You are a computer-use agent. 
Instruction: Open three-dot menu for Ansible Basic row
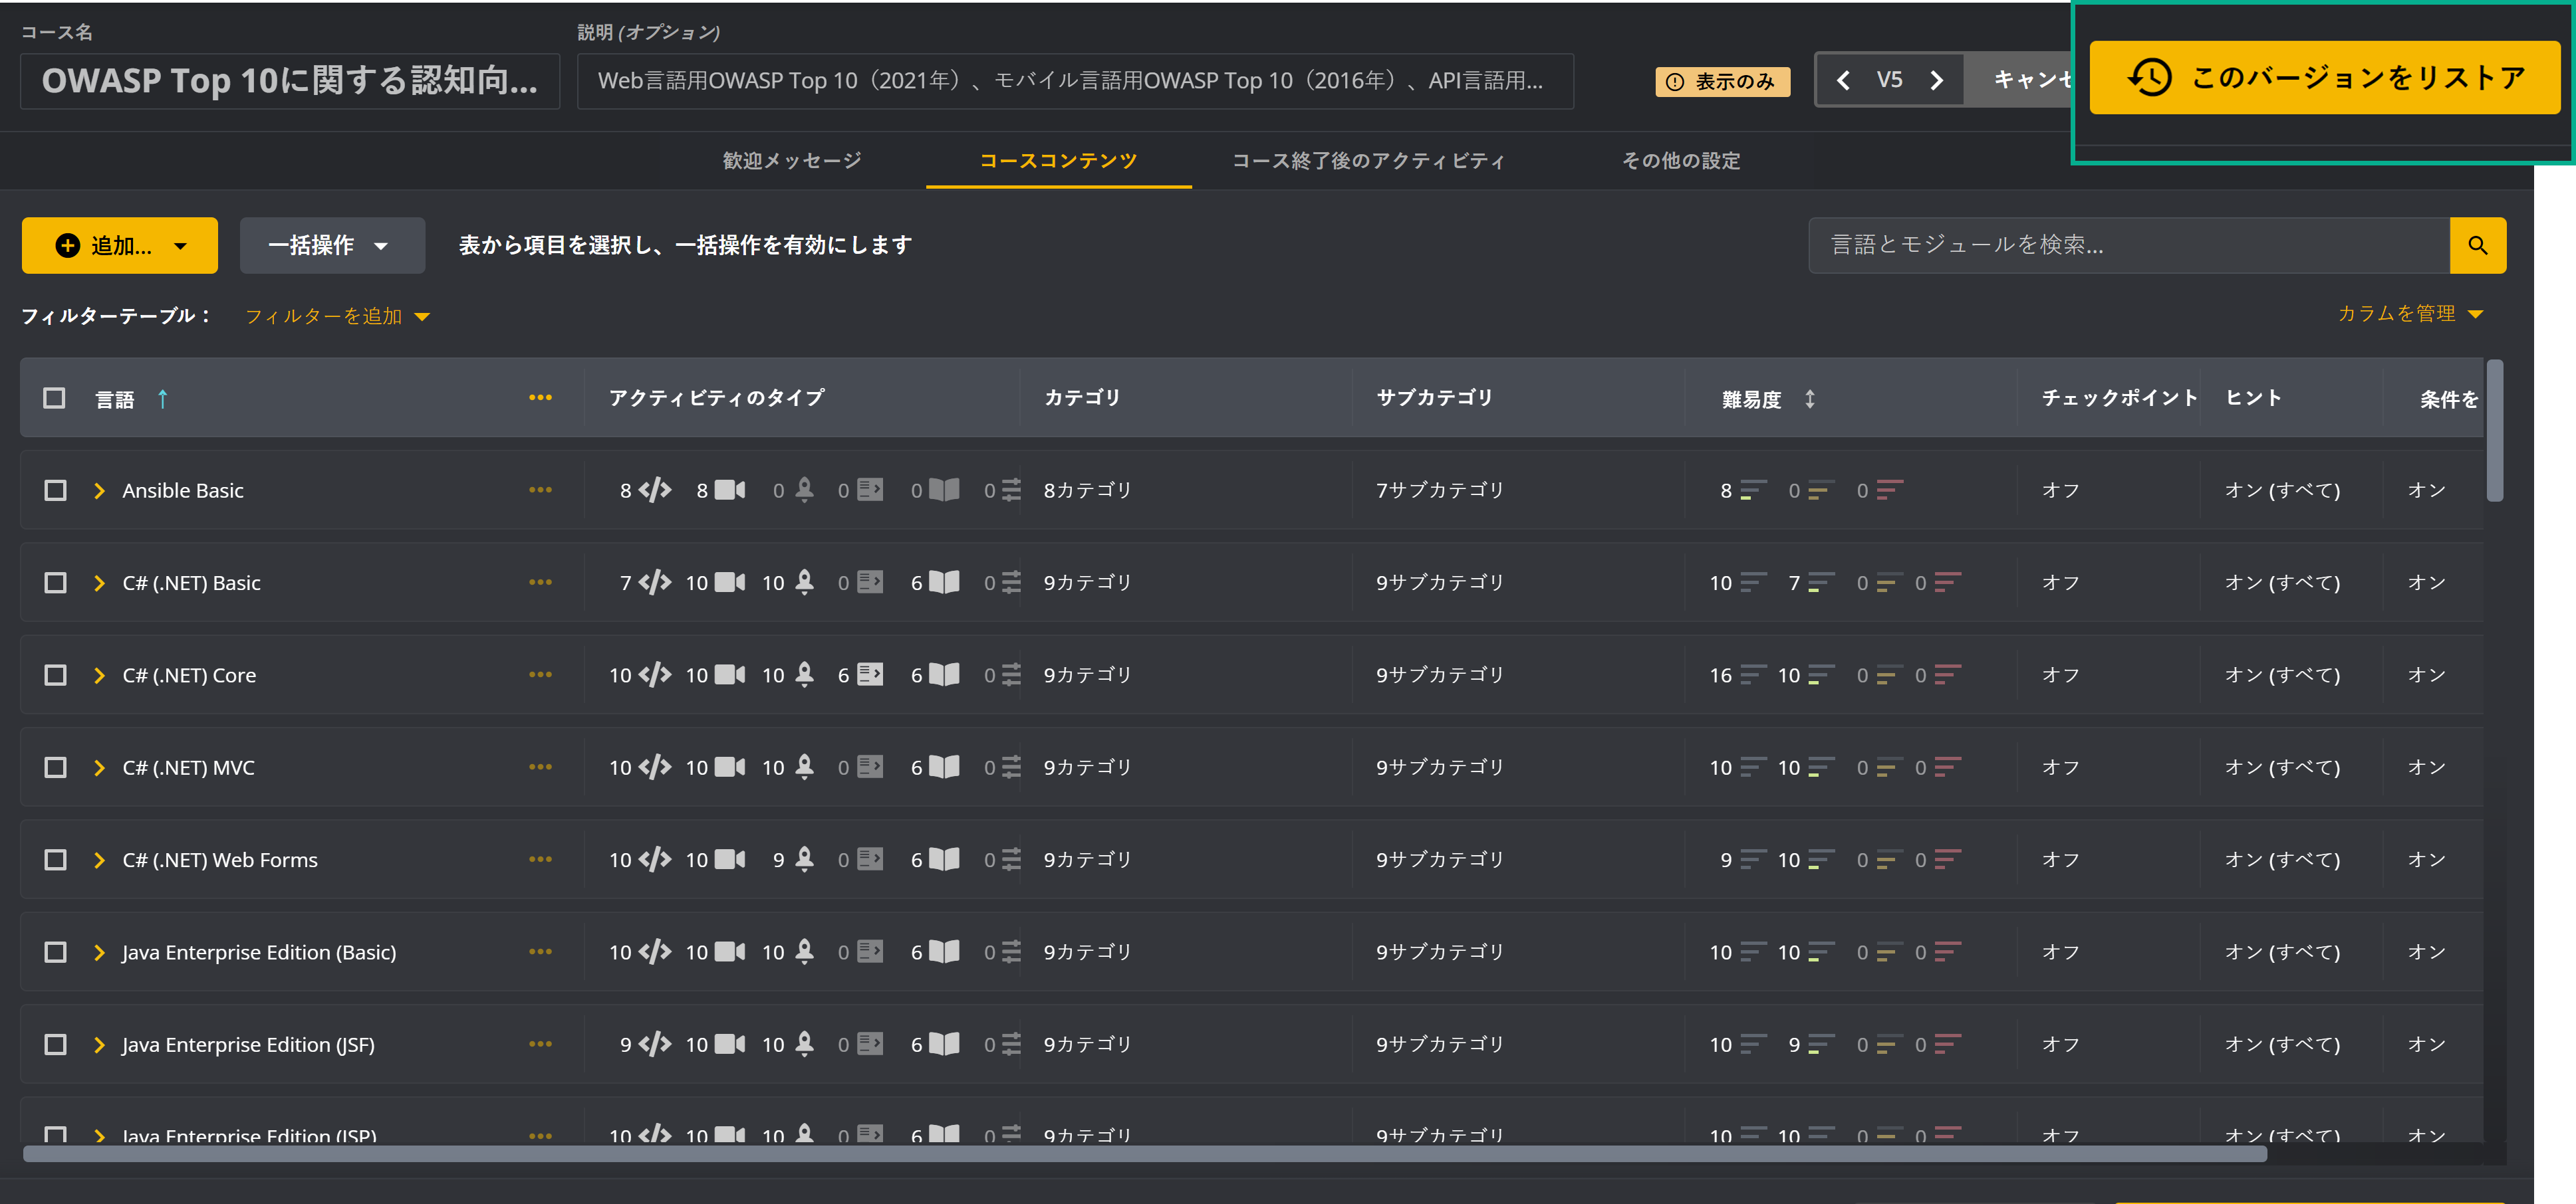tap(540, 490)
